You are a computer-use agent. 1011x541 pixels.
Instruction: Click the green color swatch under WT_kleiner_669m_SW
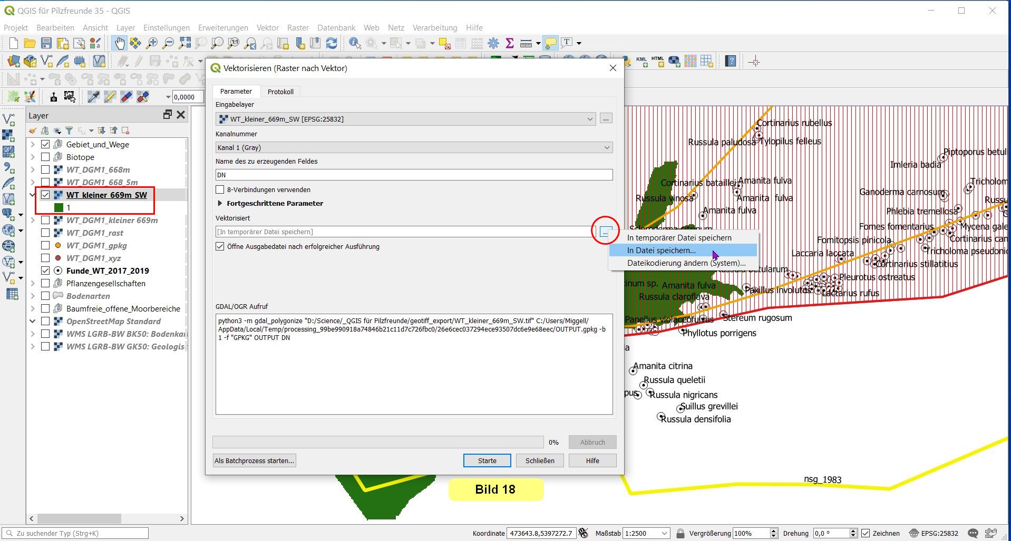tap(59, 208)
